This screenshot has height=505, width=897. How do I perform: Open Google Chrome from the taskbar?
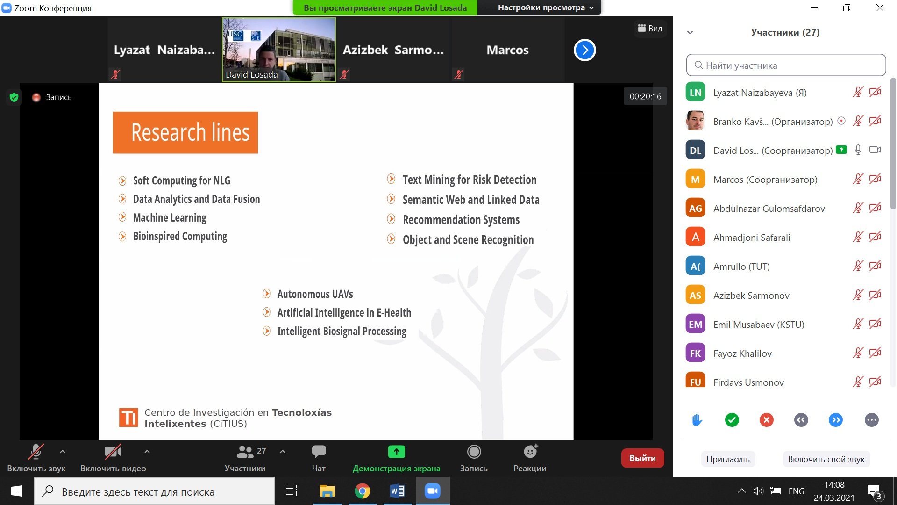[363, 491]
